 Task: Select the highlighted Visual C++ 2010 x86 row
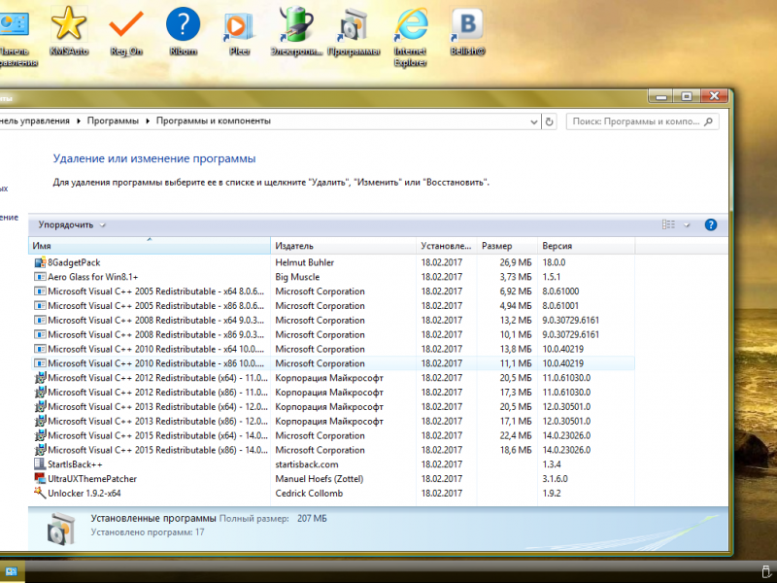pos(332,362)
